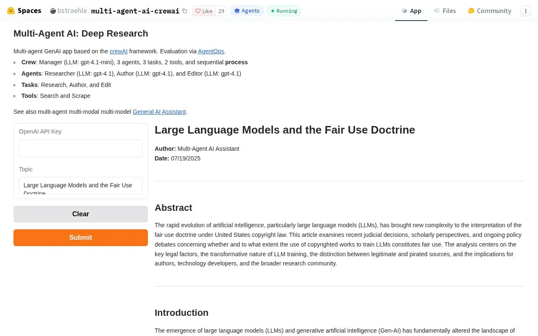Follow the AgentOps link

point(211,51)
